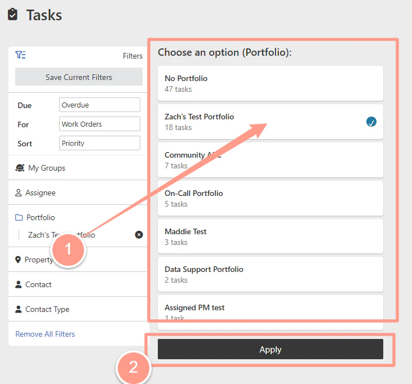The height and width of the screenshot is (384, 412).
Task: Click the Sort field label
Action: [25, 144]
